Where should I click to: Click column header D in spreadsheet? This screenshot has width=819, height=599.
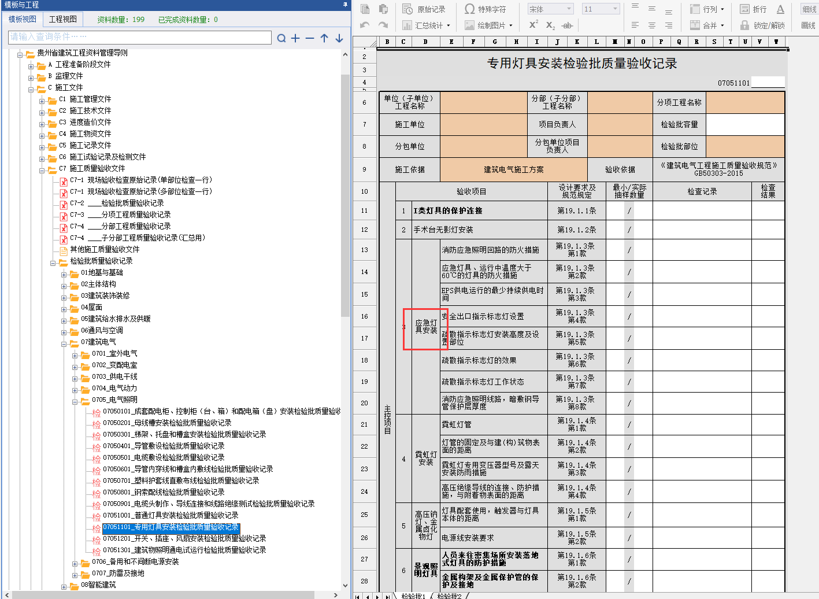[425, 42]
